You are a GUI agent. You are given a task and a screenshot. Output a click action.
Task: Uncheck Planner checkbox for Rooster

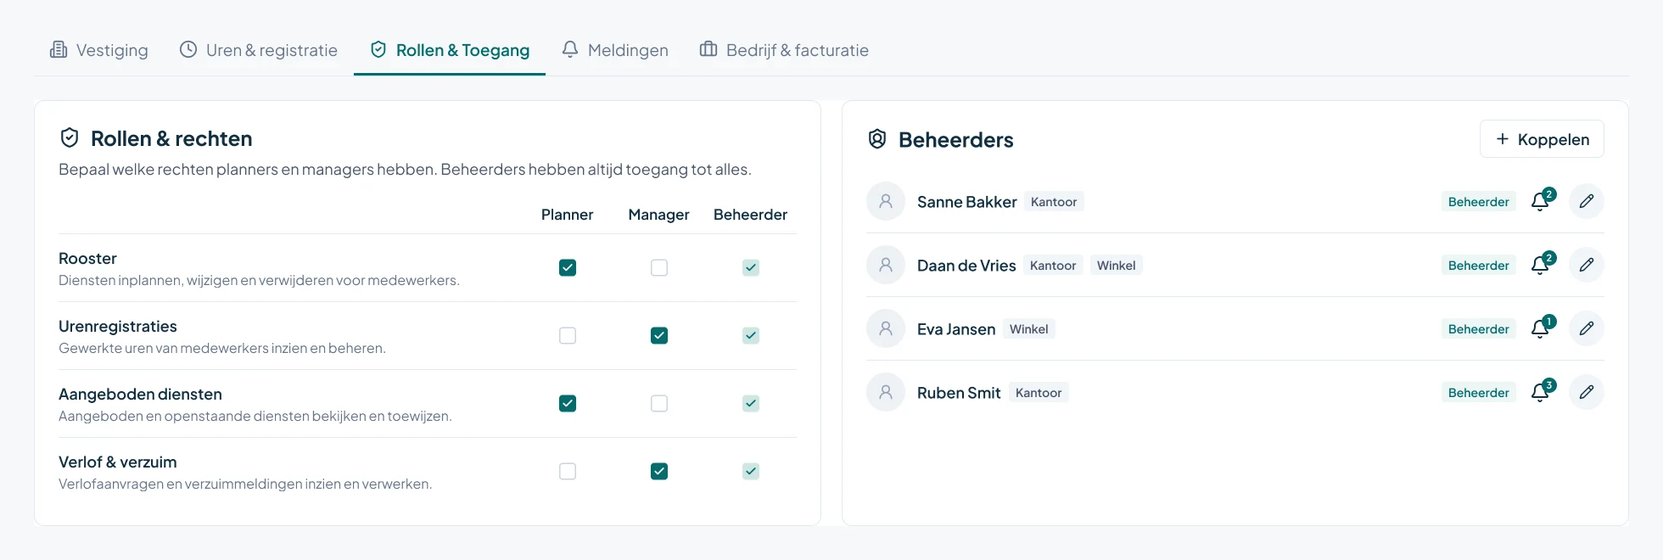tap(568, 267)
